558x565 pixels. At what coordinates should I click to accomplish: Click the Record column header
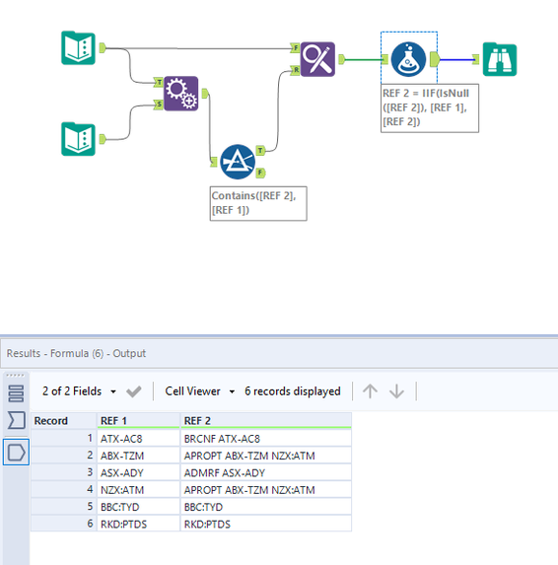point(64,420)
